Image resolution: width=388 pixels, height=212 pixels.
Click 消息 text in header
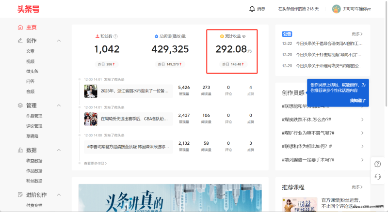261,9
